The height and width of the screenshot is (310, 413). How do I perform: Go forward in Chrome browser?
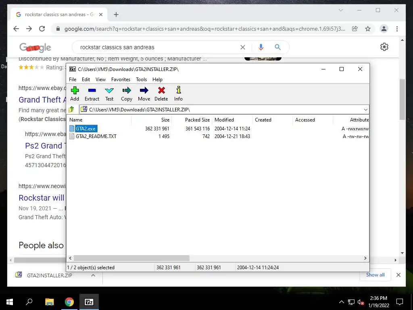[29, 29]
